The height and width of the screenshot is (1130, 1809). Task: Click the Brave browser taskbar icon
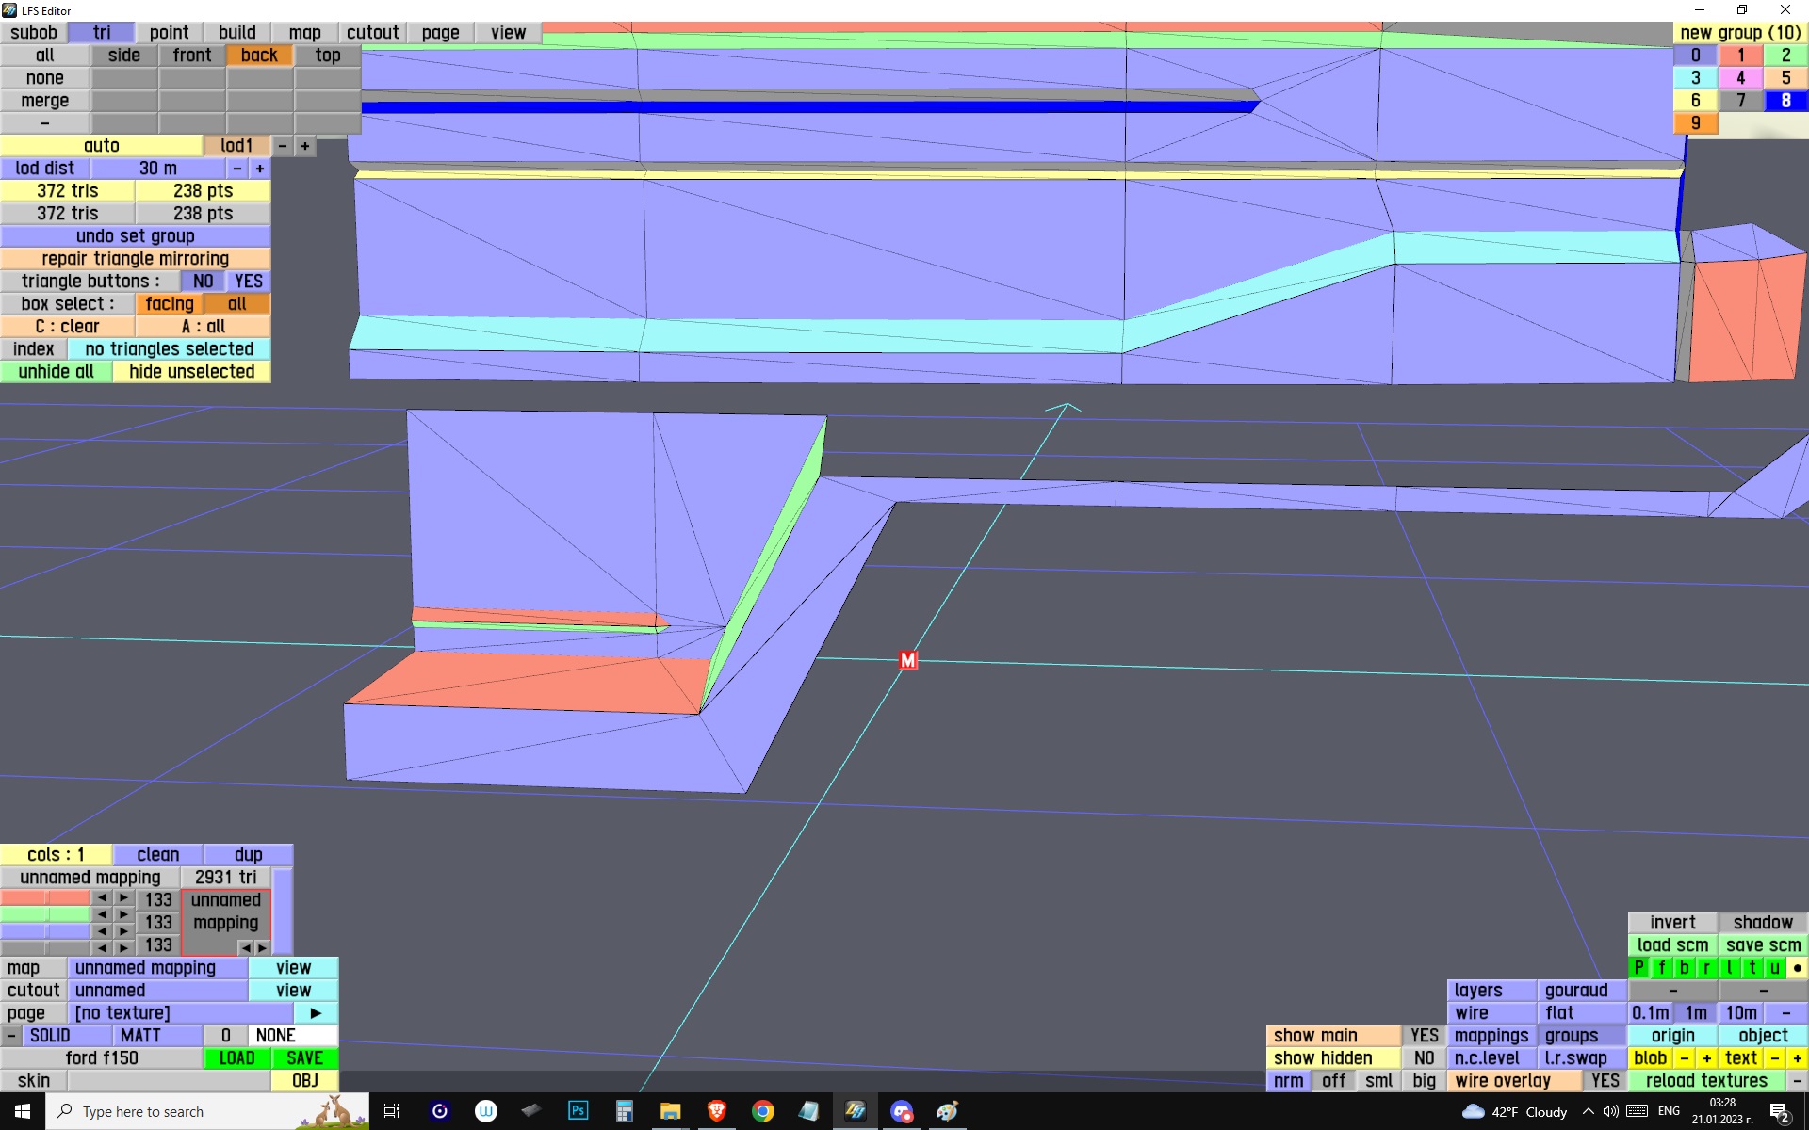point(716,1111)
